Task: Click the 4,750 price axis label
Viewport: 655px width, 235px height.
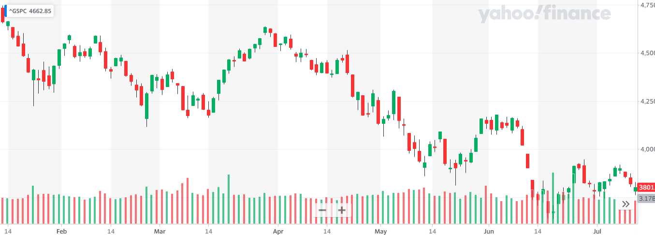Action: (647, 5)
